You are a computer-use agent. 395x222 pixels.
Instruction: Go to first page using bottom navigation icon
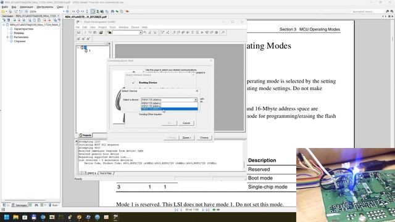coord(177,210)
